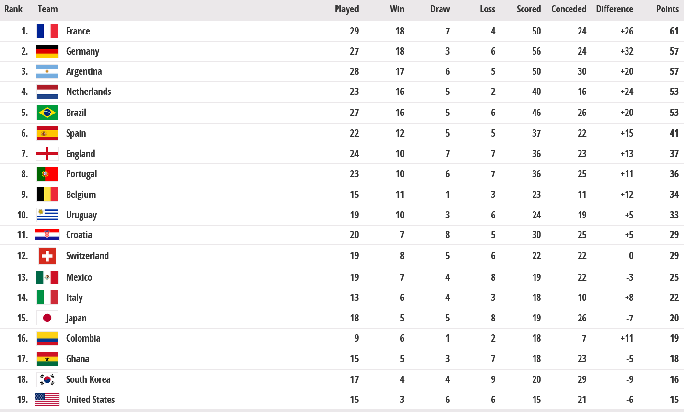This screenshot has width=686, height=412.
Task: Click the South Korea flag icon
Action: 47,379
